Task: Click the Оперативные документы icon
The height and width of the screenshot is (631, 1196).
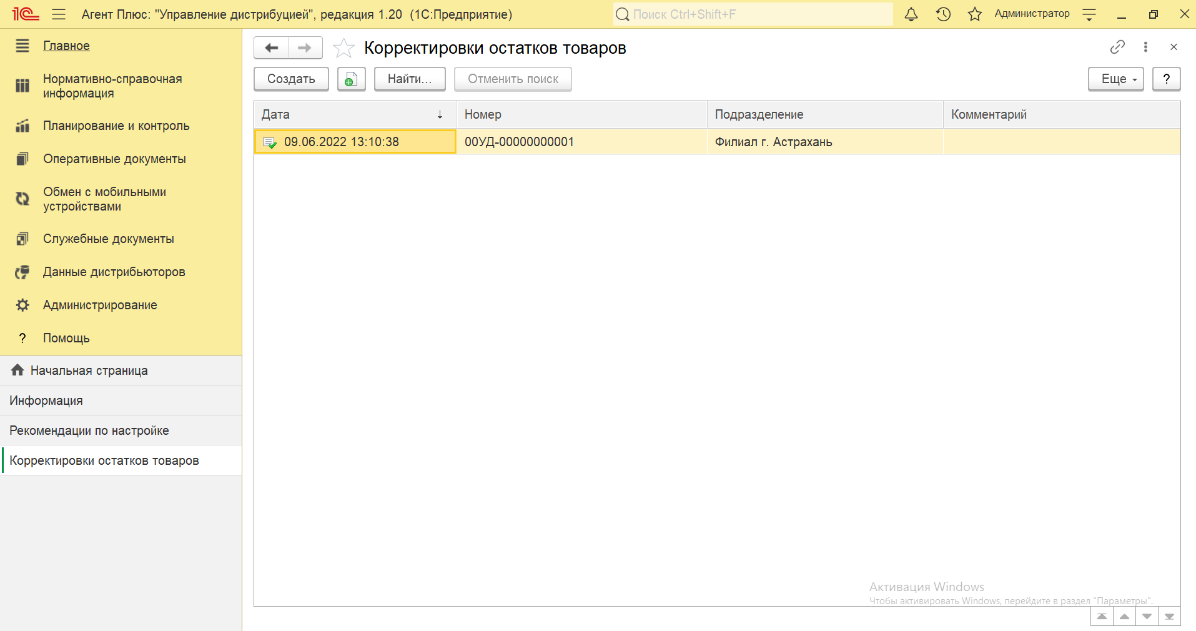Action: pyautogui.click(x=22, y=159)
